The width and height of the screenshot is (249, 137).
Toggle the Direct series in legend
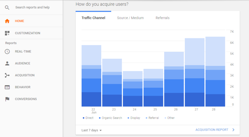[88, 118]
